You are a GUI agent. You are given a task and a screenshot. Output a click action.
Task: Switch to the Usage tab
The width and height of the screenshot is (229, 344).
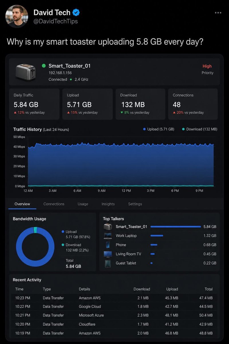tap(83, 204)
